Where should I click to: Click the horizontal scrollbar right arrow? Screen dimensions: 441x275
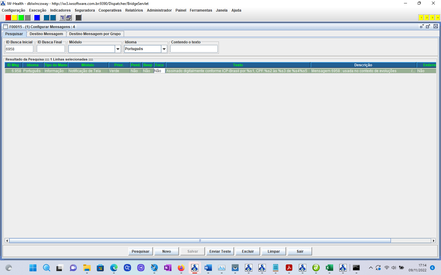tap(433, 241)
